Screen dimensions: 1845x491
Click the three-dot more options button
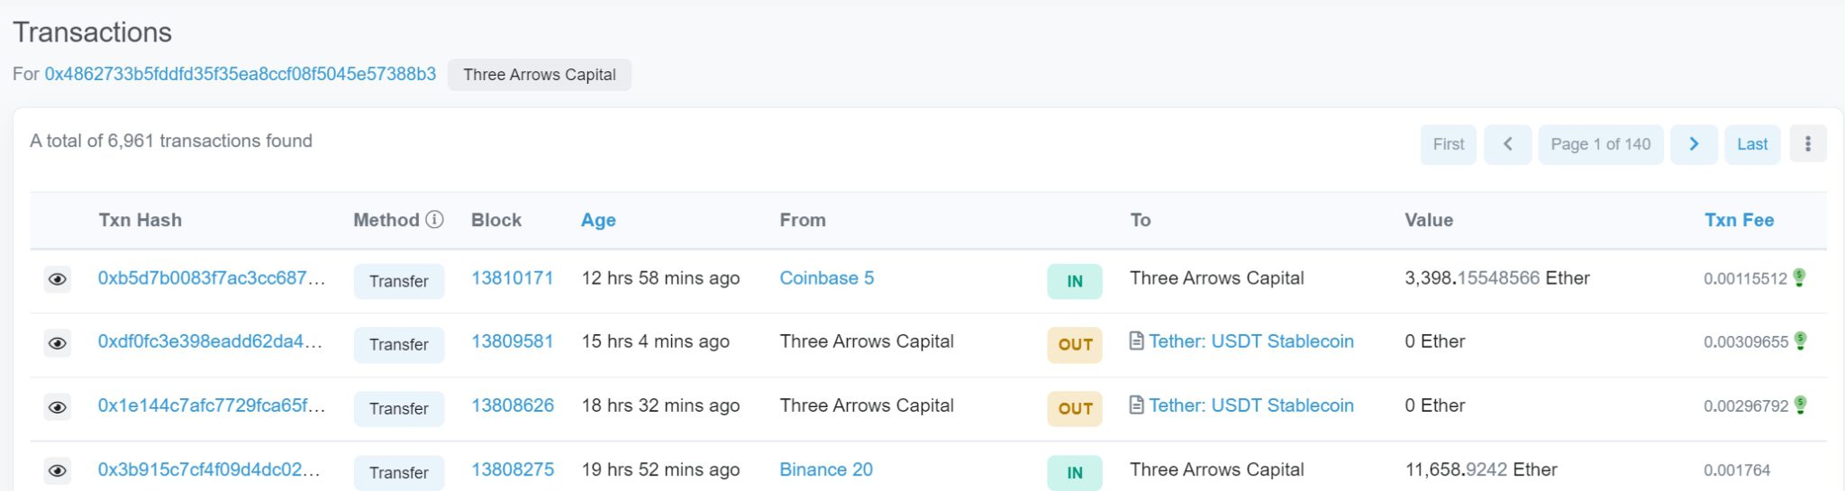click(1807, 144)
